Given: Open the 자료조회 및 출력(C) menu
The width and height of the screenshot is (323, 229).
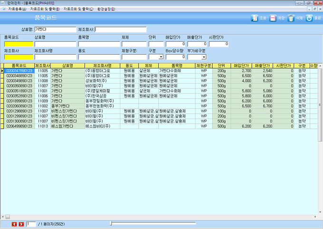Looking at the screenshot, I should [x=78, y=9].
